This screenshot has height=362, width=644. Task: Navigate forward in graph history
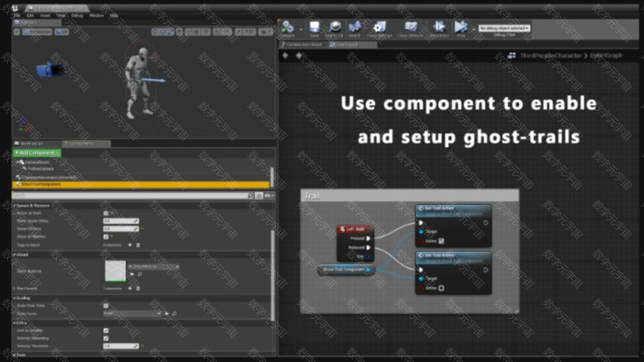pyautogui.click(x=299, y=55)
